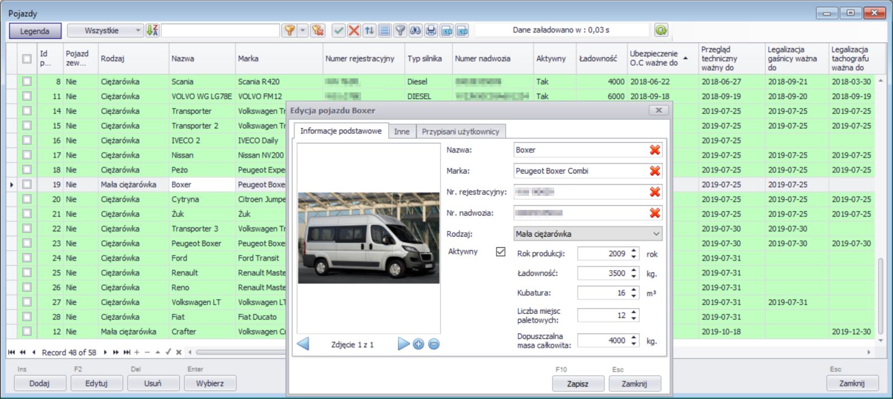Open the Wszystkie dropdown list

[x=138, y=31]
